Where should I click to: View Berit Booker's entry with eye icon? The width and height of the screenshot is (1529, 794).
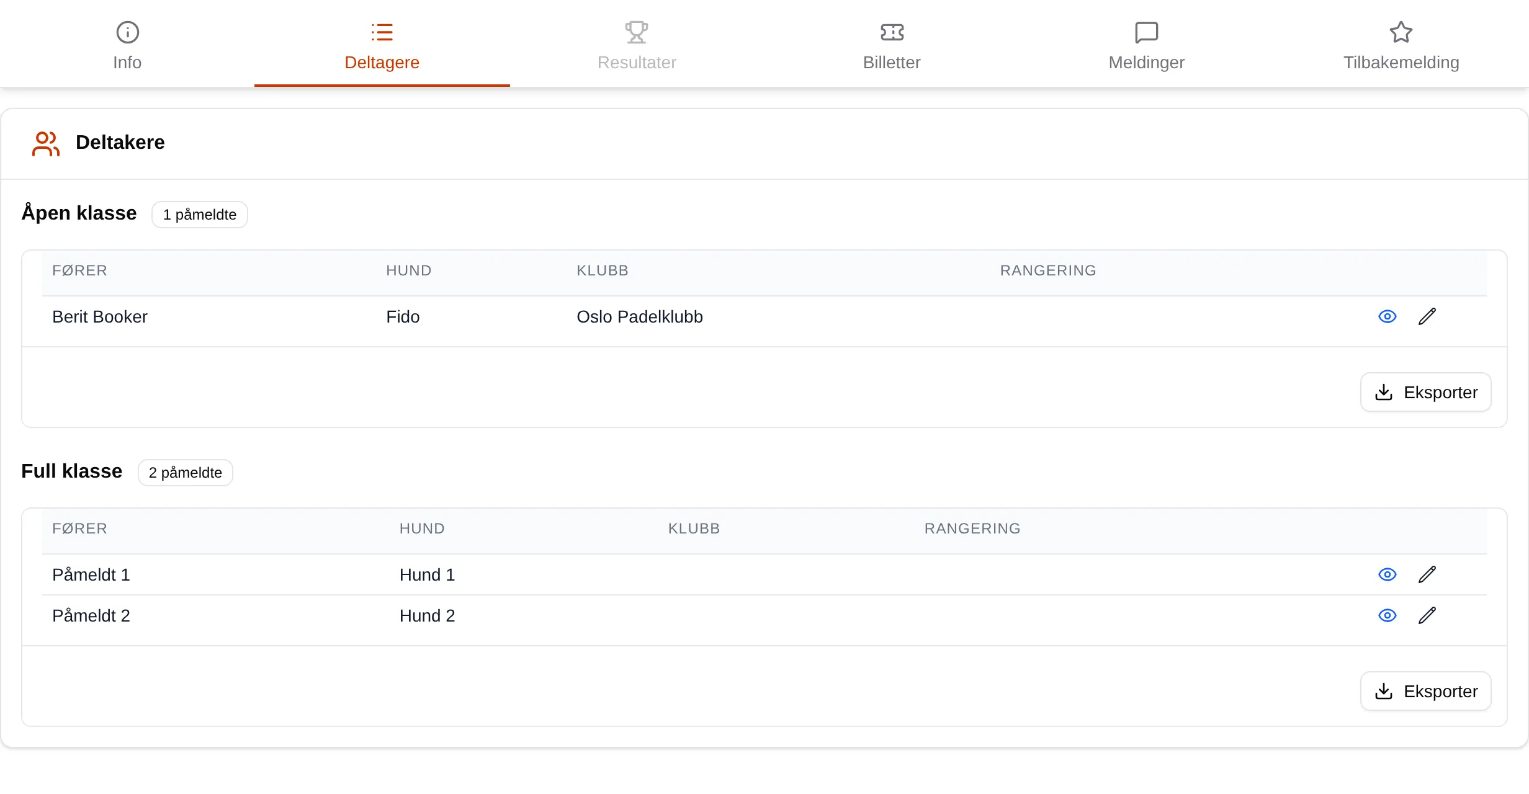pos(1387,316)
